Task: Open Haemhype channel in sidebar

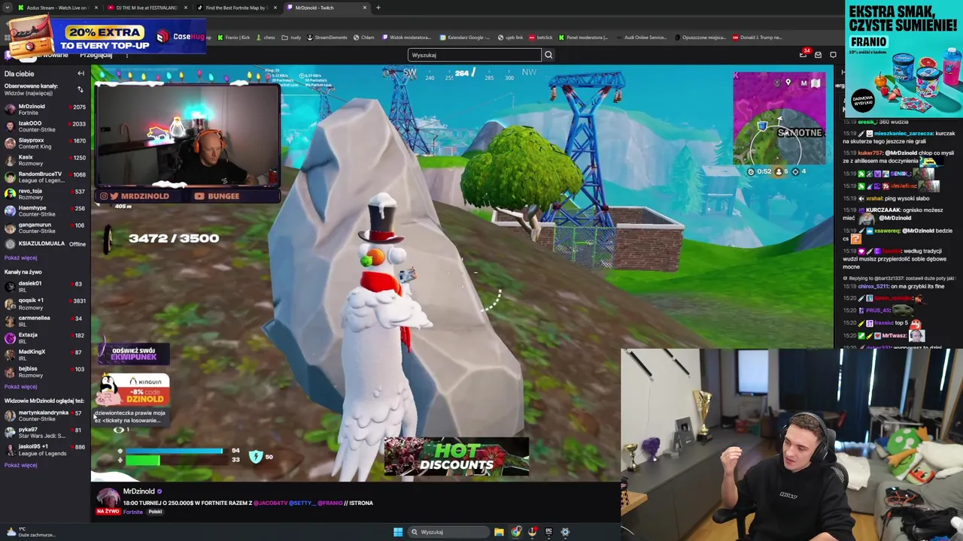Action: [x=45, y=211]
